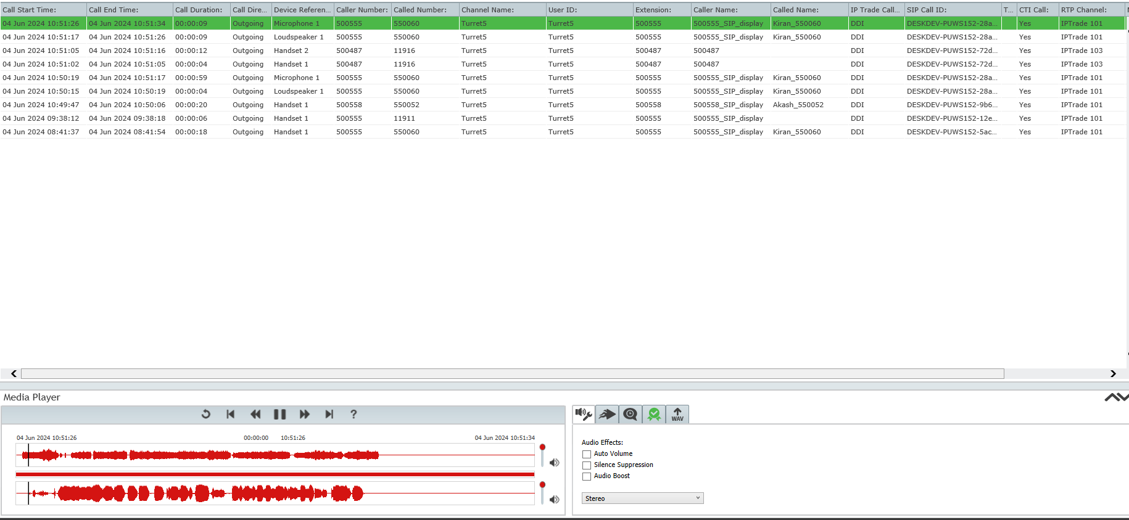Open the WAV export tab
Screen dimensions: 1129x520
pos(677,414)
